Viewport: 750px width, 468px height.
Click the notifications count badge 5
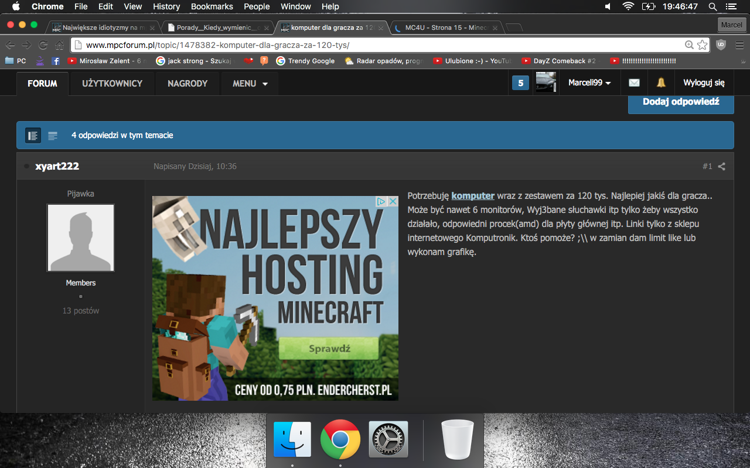coord(520,83)
